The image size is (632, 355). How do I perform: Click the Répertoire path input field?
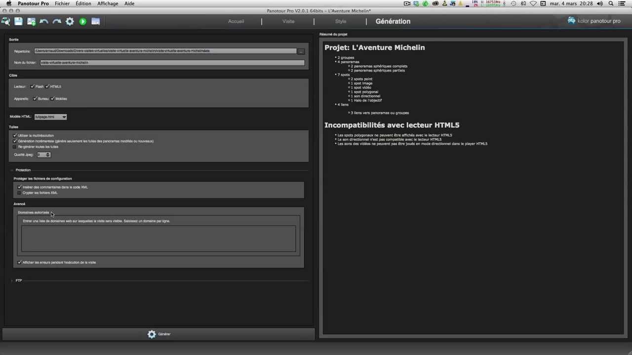point(165,51)
